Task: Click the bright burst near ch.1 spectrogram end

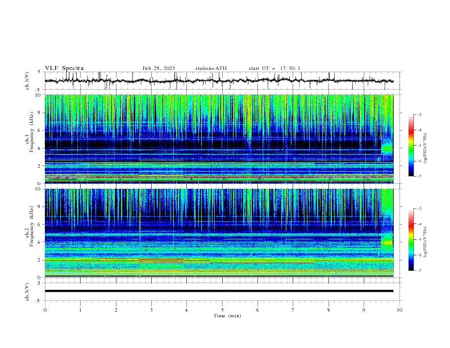Action: 387,148
